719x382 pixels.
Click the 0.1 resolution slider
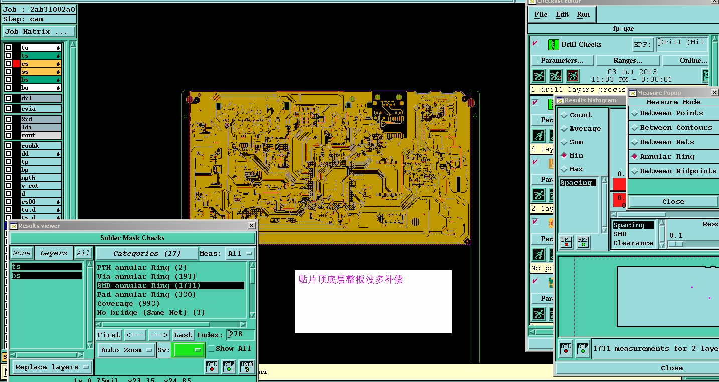(675, 244)
